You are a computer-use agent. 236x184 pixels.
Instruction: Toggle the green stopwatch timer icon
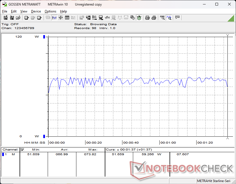coord(139,18)
